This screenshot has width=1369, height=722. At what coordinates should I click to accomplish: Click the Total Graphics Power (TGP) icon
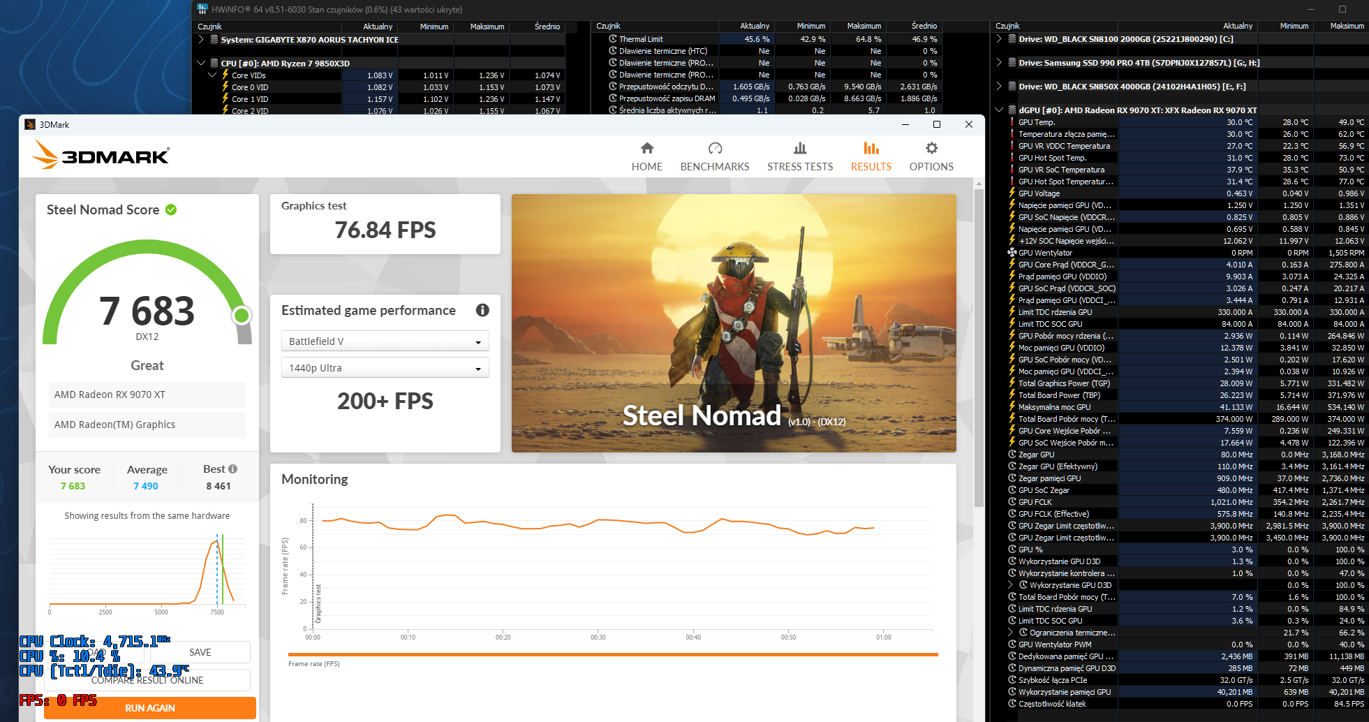1012,383
